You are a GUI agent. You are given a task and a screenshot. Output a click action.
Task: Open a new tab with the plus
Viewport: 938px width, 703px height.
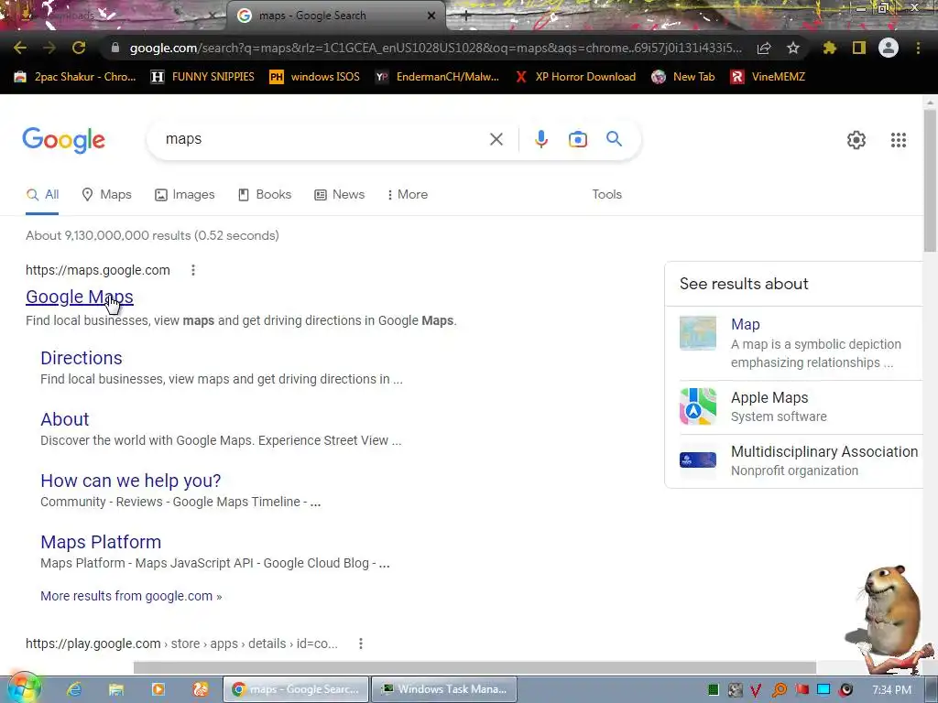coord(466,16)
